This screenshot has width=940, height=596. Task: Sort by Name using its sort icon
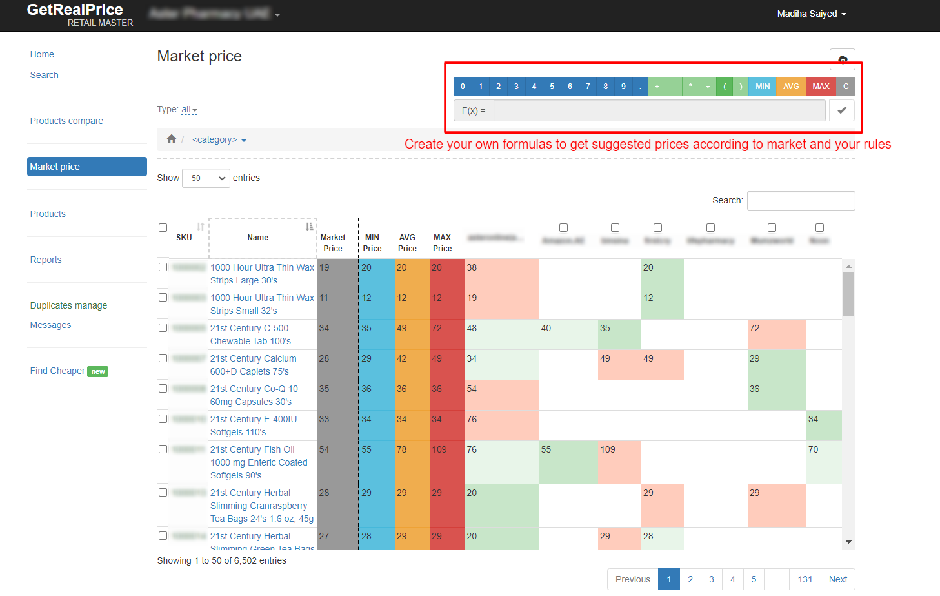coord(309,227)
